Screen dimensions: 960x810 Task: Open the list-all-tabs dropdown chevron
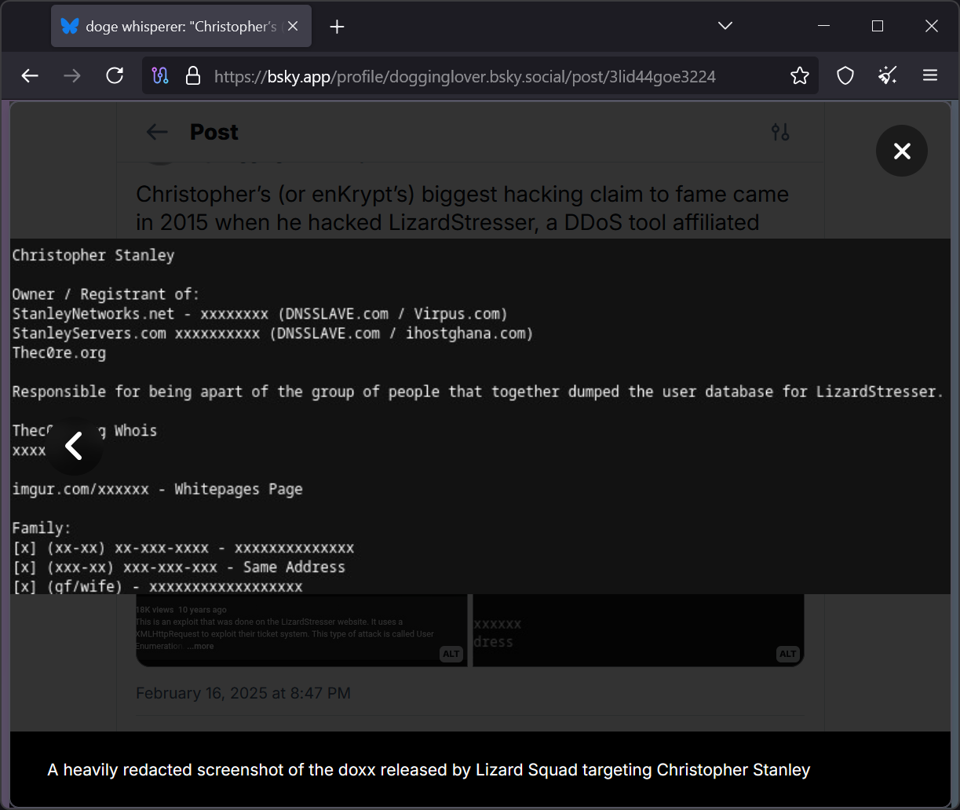[725, 26]
